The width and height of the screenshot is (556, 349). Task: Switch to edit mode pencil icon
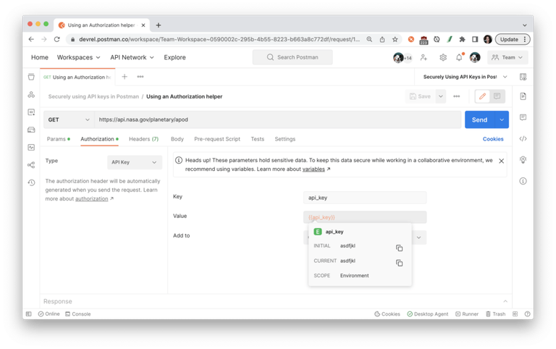point(482,96)
